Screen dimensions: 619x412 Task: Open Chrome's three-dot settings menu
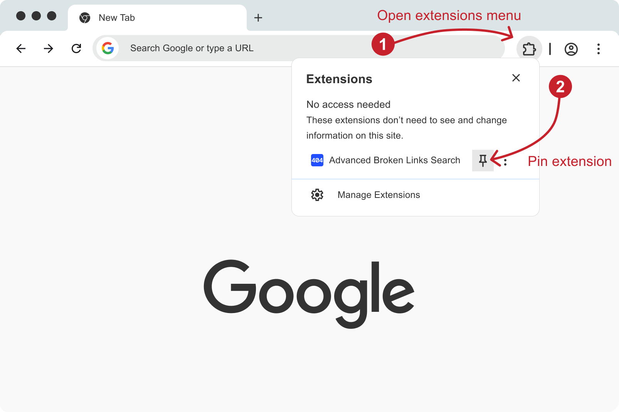[x=599, y=49]
